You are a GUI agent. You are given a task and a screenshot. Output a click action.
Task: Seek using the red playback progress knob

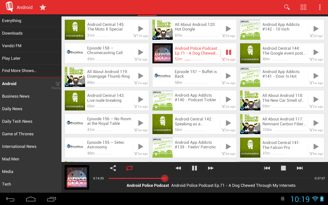pyautogui.click(x=165, y=178)
